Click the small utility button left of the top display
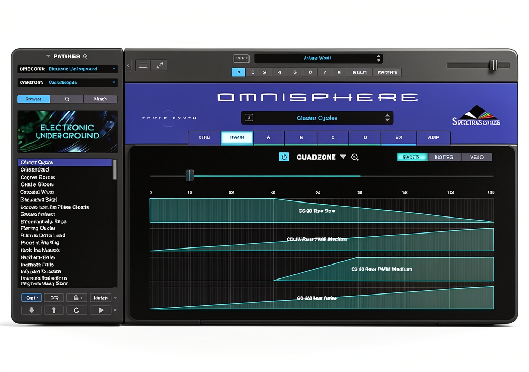The height and width of the screenshot is (372, 529). pos(241,58)
